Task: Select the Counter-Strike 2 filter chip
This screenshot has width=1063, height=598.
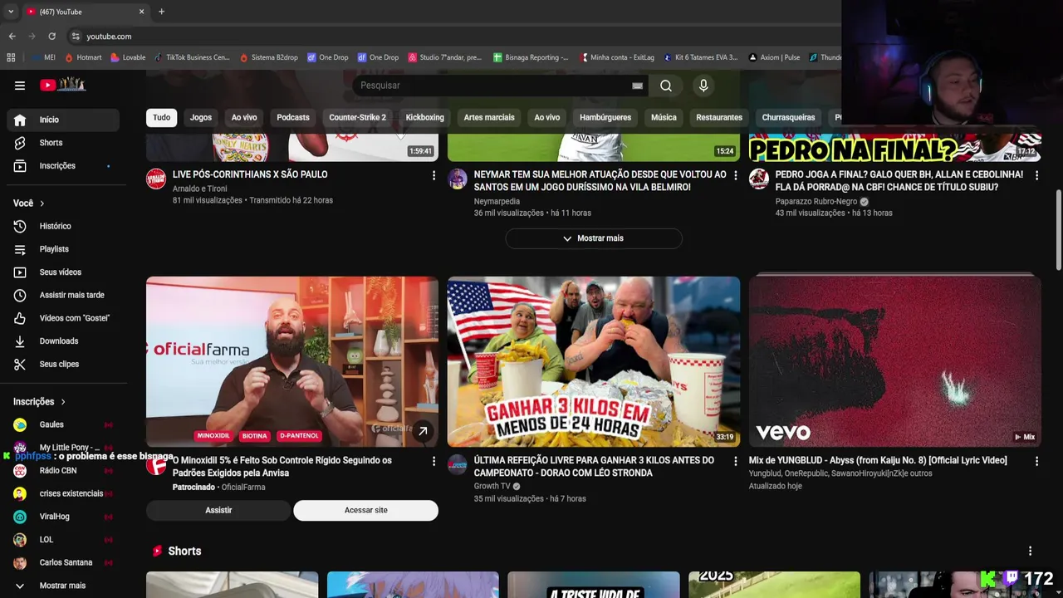Action: (357, 117)
